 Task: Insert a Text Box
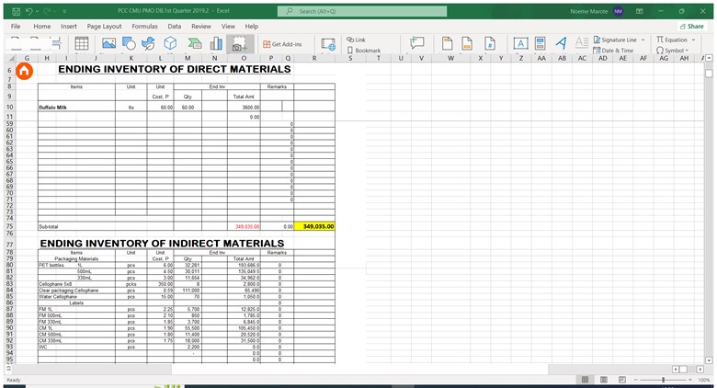point(520,43)
